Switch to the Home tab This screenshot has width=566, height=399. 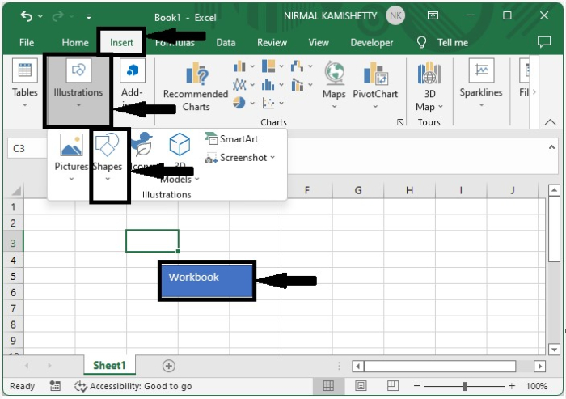tap(75, 43)
